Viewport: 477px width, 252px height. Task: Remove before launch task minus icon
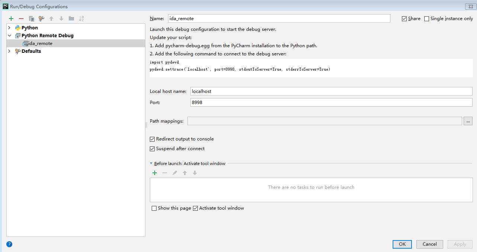pos(165,173)
